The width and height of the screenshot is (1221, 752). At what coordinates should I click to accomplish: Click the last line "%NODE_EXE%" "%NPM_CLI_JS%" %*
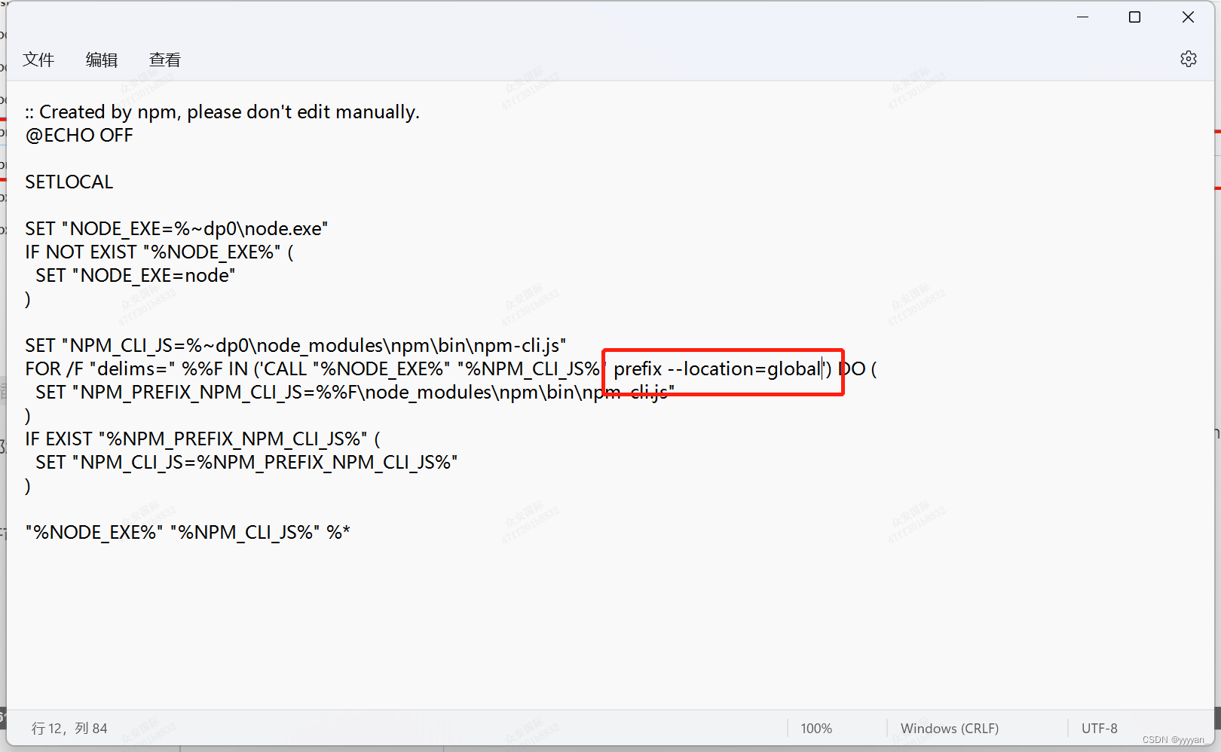[188, 533]
